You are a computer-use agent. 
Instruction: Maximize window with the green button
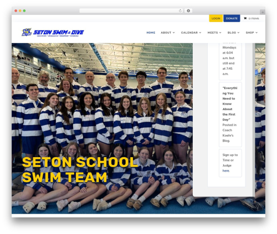tap(24, 11)
